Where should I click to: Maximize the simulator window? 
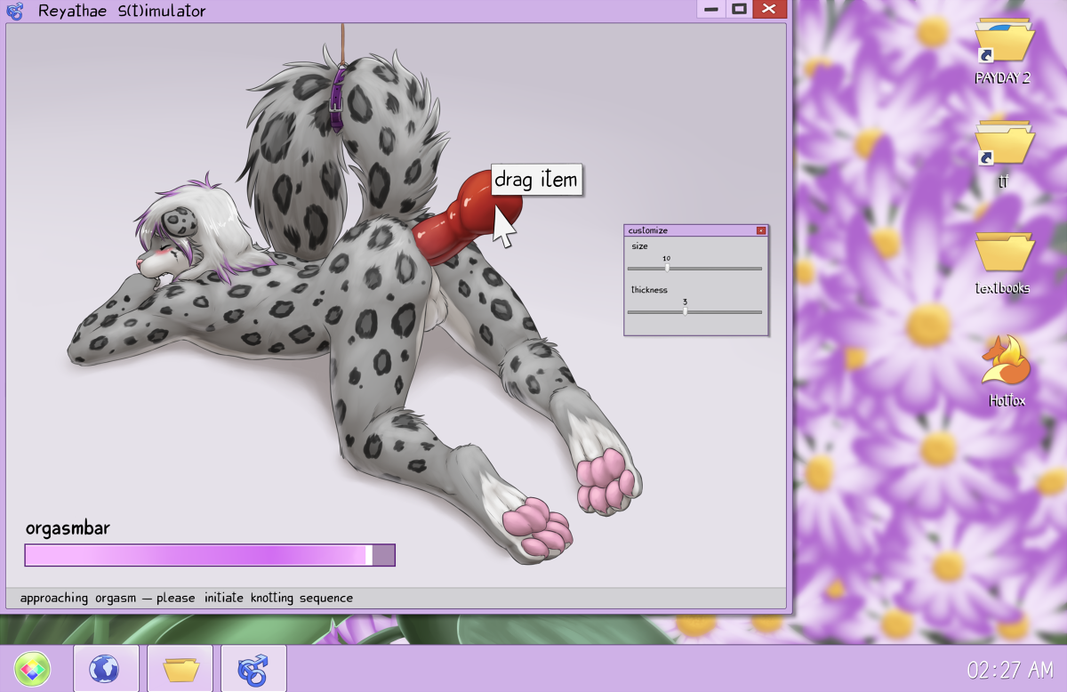coord(738,9)
